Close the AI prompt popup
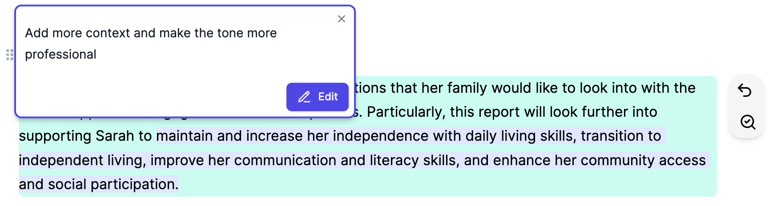Image resolution: width=781 pixels, height=206 pixels. (x=342, y=19)
